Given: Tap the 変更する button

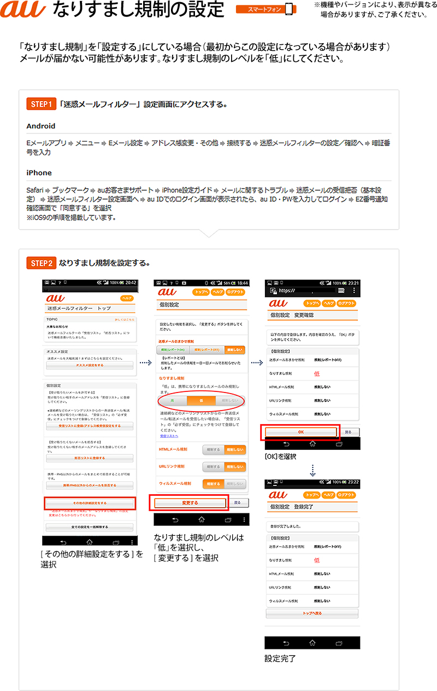Looking at the screenshot, I should point(190,502).
